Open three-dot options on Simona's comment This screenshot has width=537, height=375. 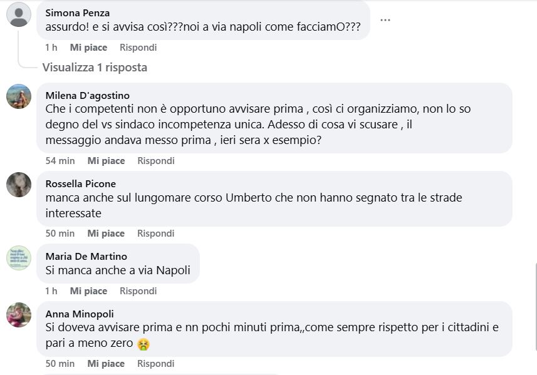(x=385, y=20)
